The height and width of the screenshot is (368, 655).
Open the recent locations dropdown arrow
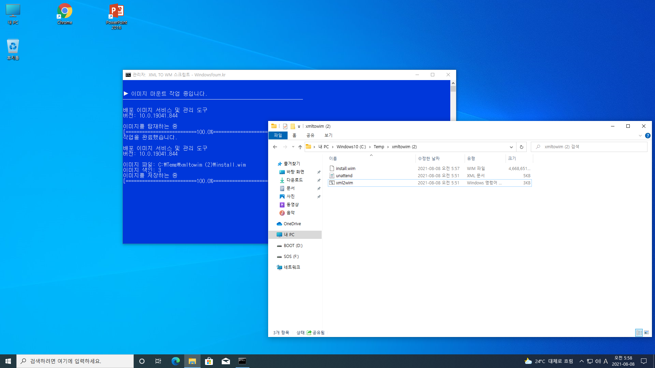293,147
